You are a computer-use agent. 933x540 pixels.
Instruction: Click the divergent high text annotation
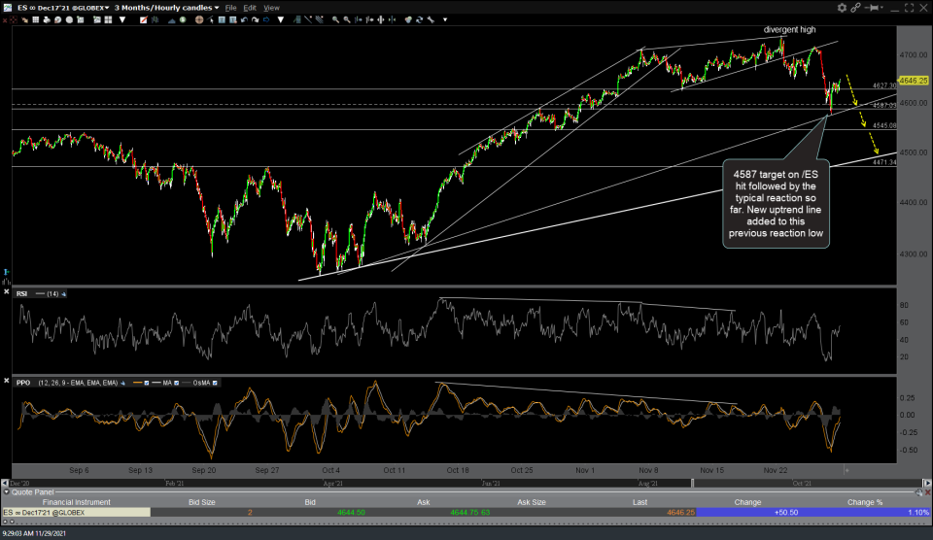point(789,30)
